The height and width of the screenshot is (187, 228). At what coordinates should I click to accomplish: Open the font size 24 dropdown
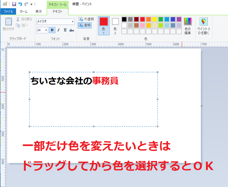tap(46, 30)
